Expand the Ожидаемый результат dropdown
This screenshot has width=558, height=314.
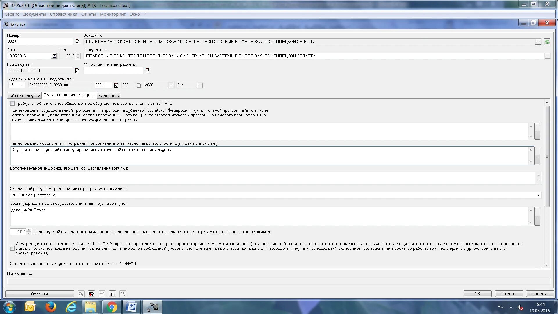[538, 195]
